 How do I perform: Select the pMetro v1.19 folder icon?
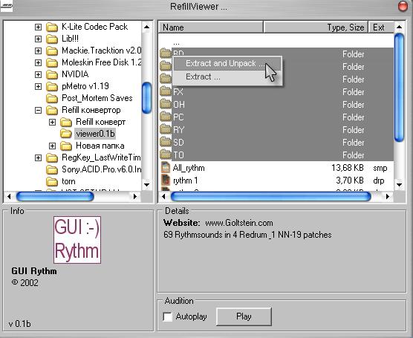coord(52,86)
